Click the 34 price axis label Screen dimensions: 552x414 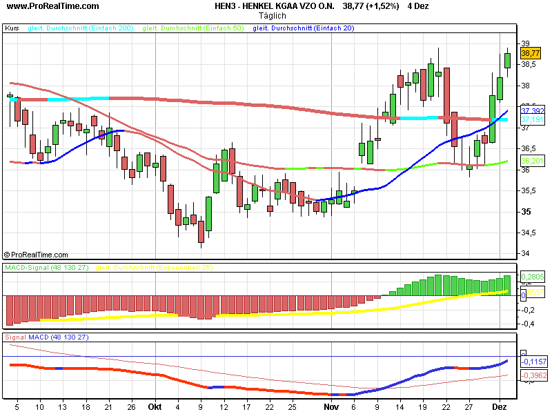525,253
